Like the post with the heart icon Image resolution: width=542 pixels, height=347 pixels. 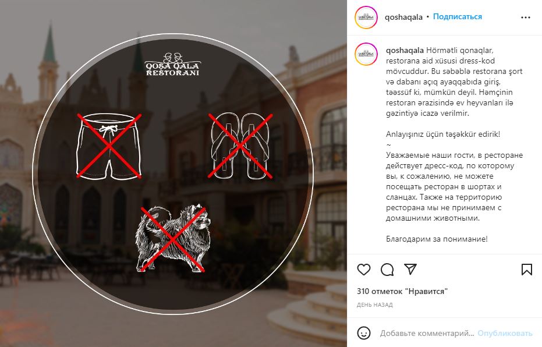(364, 270)
